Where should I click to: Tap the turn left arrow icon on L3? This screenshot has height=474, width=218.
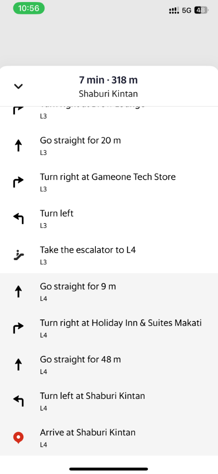(18, 218)
